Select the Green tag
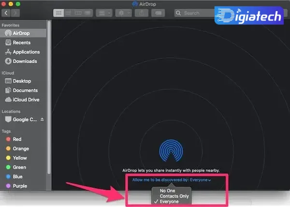Viewport: 290px width, 207px height. [x=23, y=167]
